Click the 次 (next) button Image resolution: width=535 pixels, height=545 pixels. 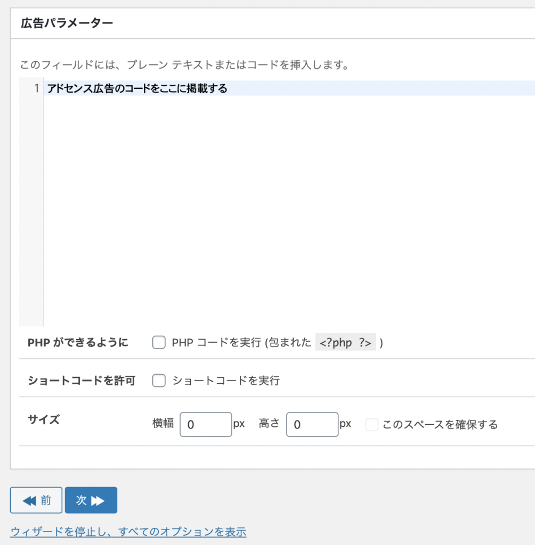coord(91,500)
